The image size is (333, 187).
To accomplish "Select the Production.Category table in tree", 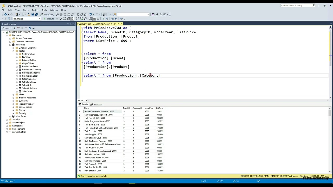I will (x=32, y=70).
